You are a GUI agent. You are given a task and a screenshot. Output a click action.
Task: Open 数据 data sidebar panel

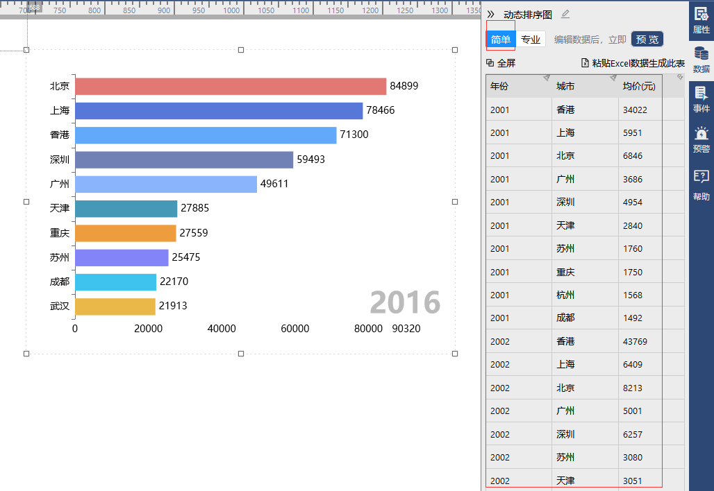(x=701, y=60)
